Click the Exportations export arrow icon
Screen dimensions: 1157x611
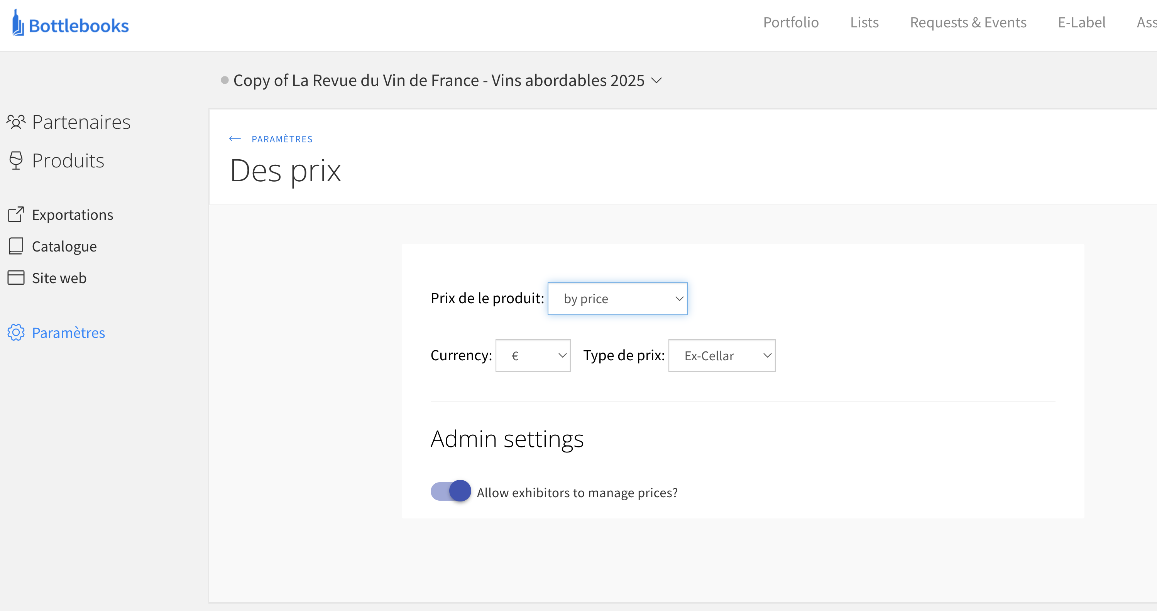click(16, 214)
